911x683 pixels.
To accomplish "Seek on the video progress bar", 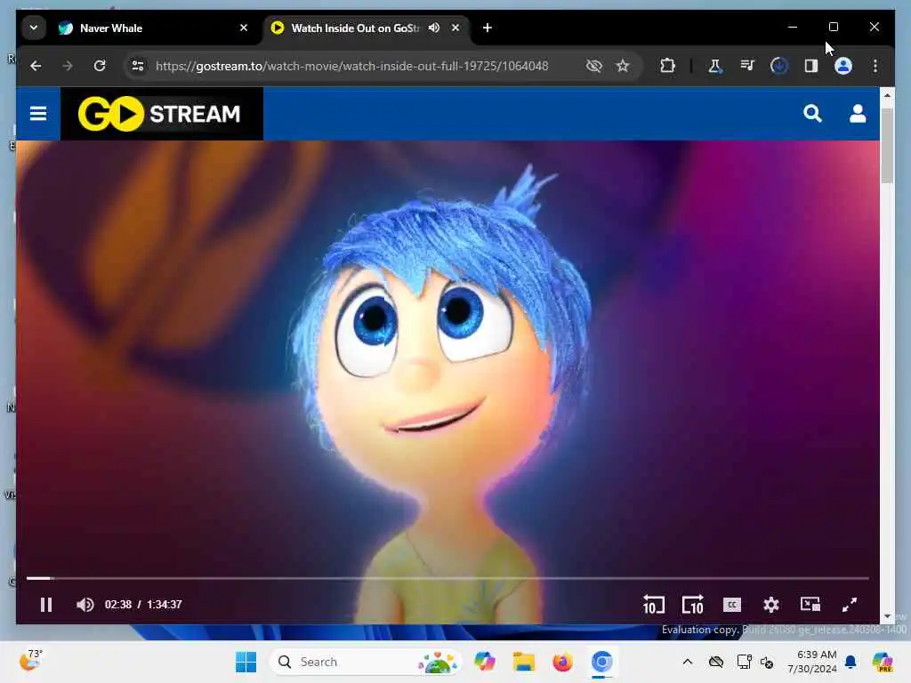I will (447, 578).
